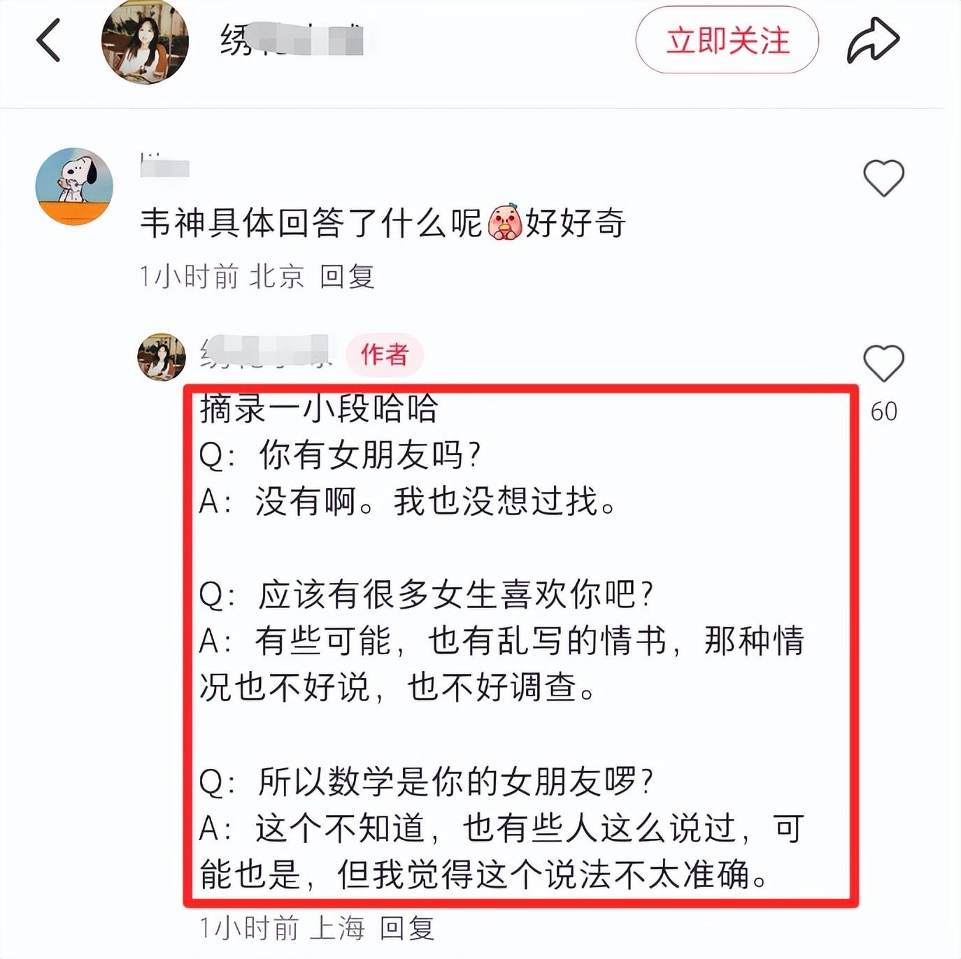This screenshot has height=959, width=961.
Task: Tap the reply text starting 摘录一小段哈哈
Action: [319, 409]
